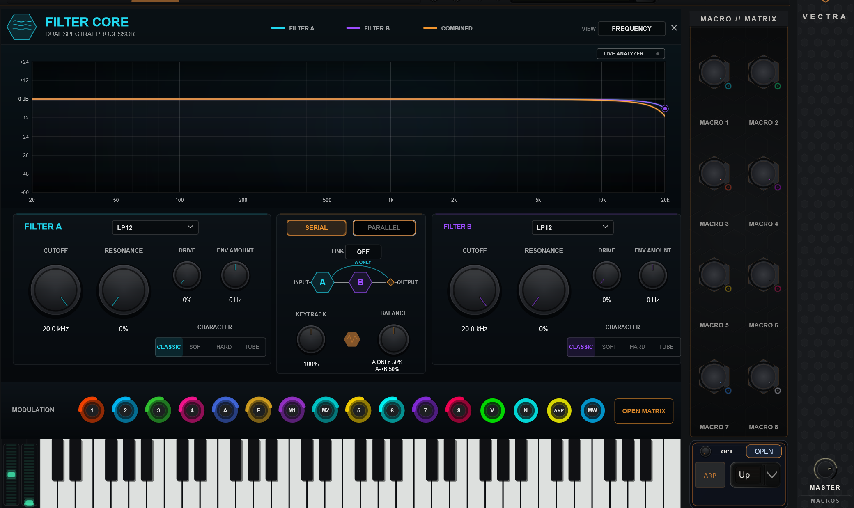Open Filter B type LP12 dropdown
854x508 pixels.
click(572, 227)
